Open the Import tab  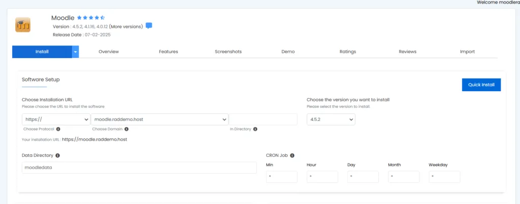point(467,52)
